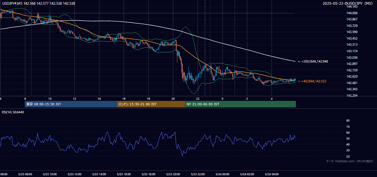Click the 5/23 14:00 time axis label
Viewport: 377px width, 177px height.
coord(99,174)
